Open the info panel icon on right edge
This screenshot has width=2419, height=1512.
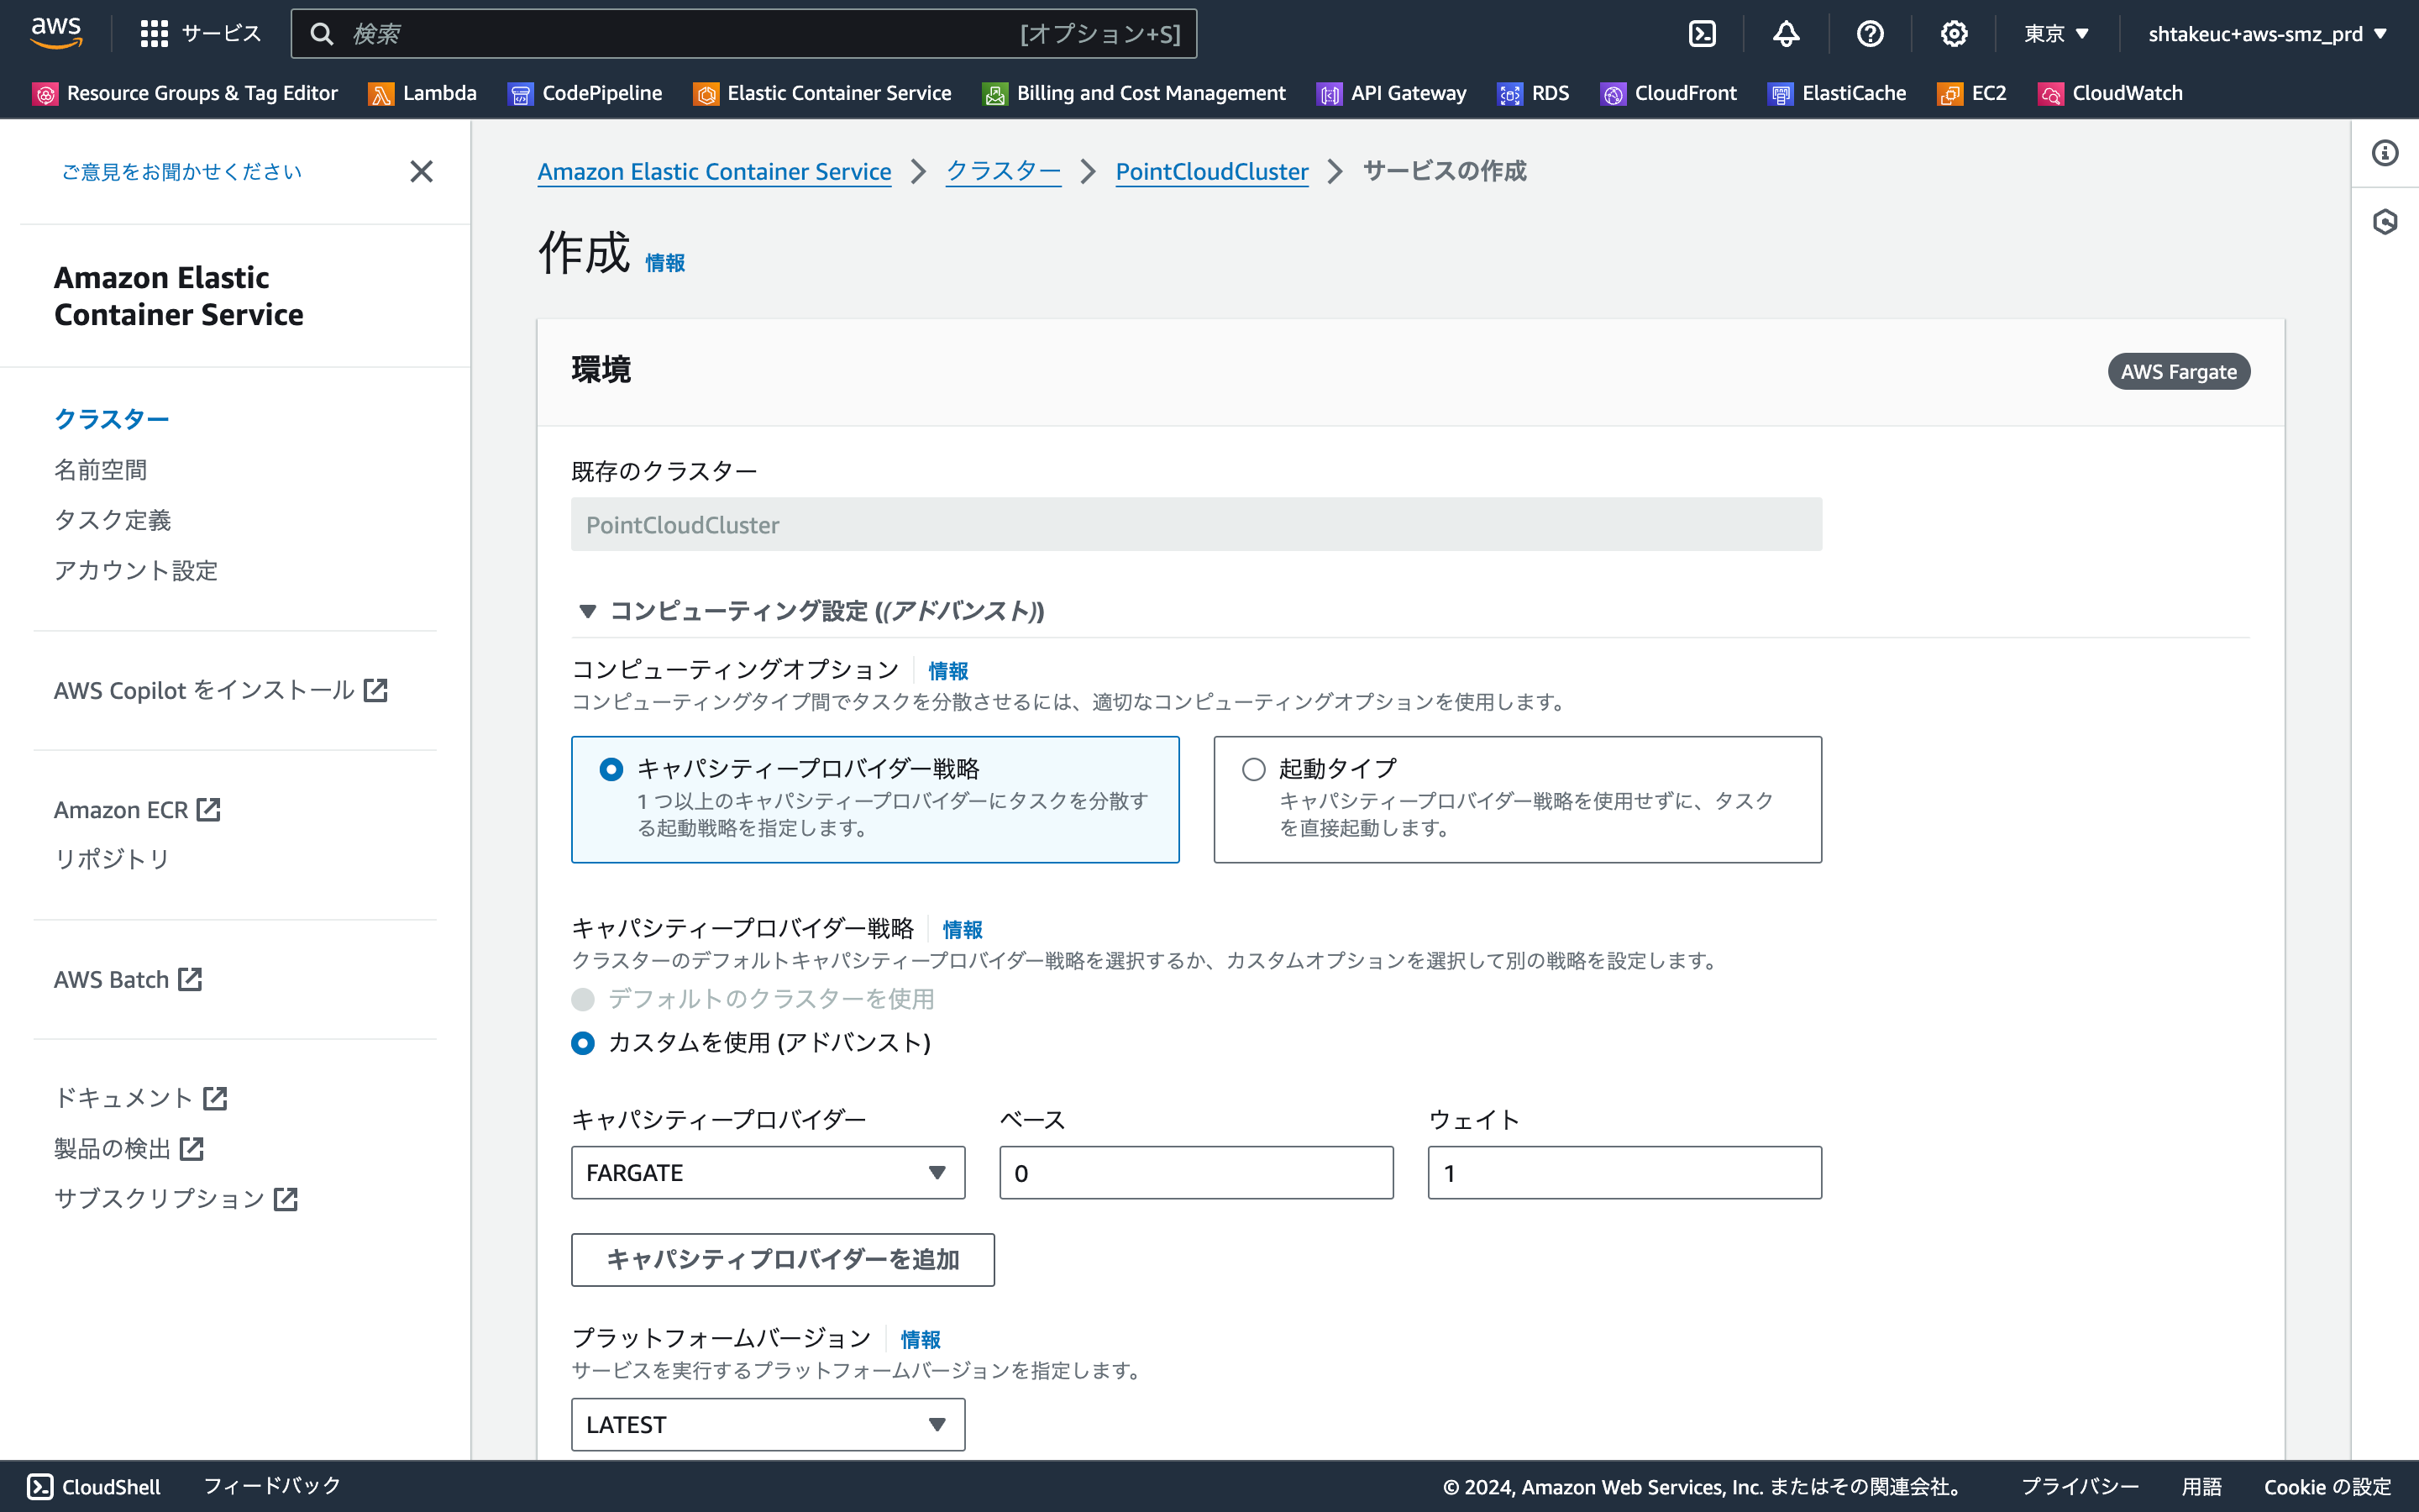(x=2385, y=153)
